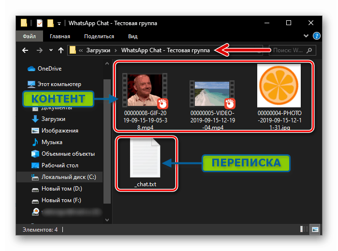Click the OneDrive cloud icon
The width and height of the screenshot is (338, 251).
pyautogui.click(x=31, y=69)
